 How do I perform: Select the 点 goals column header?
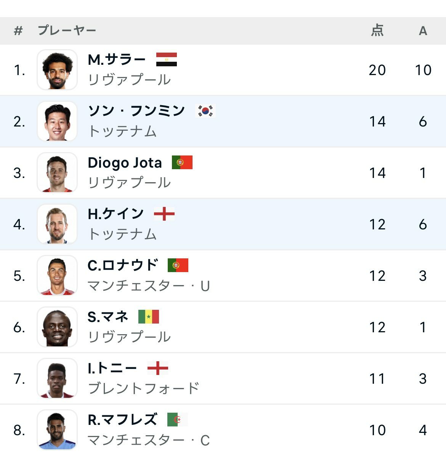click(377, 30)
